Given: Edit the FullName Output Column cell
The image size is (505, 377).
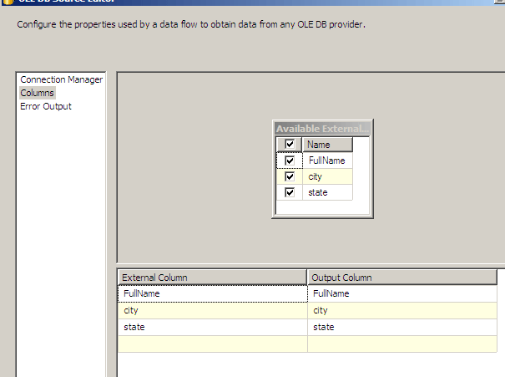Looking at the screenshot, I should tap(402, 293).
